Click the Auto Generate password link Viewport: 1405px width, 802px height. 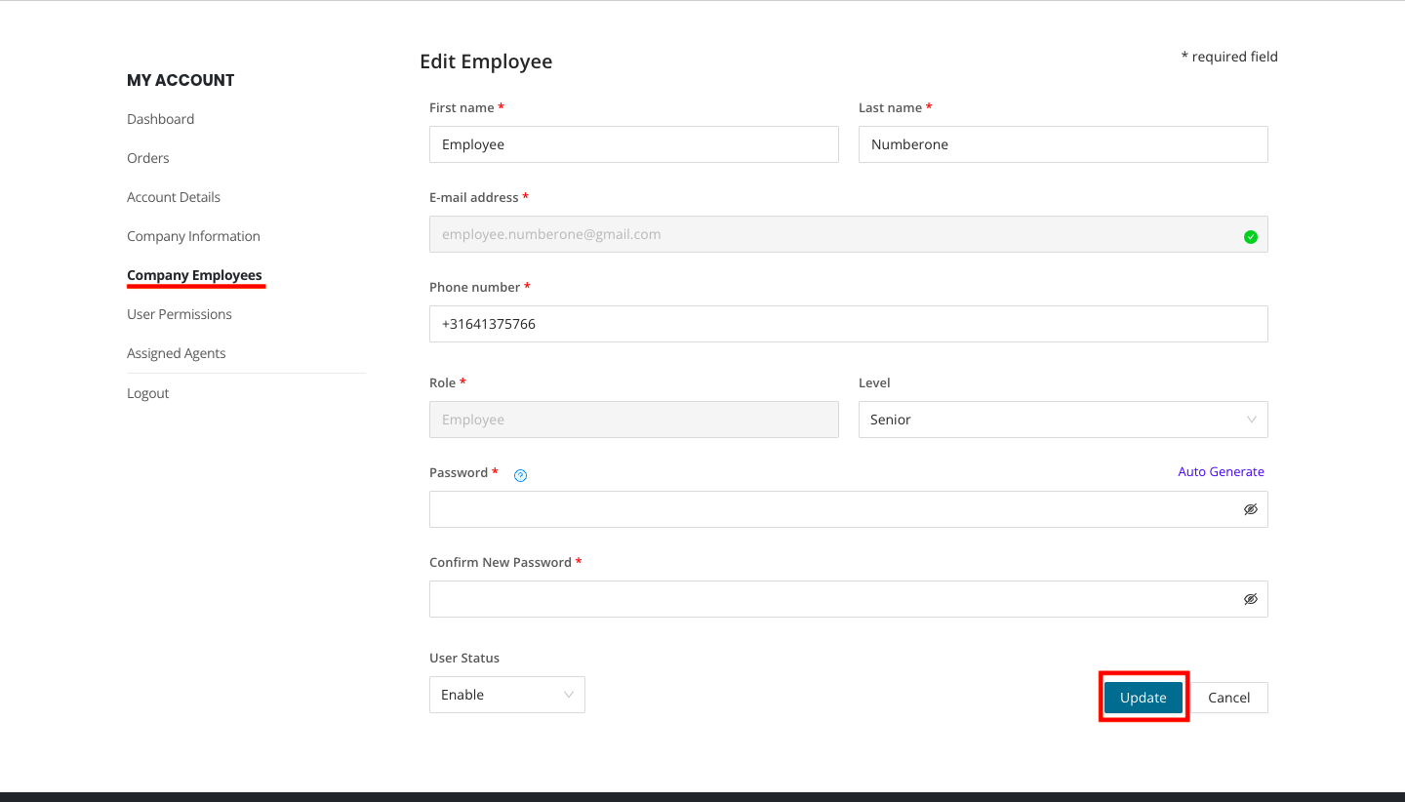pos(1221,471)
